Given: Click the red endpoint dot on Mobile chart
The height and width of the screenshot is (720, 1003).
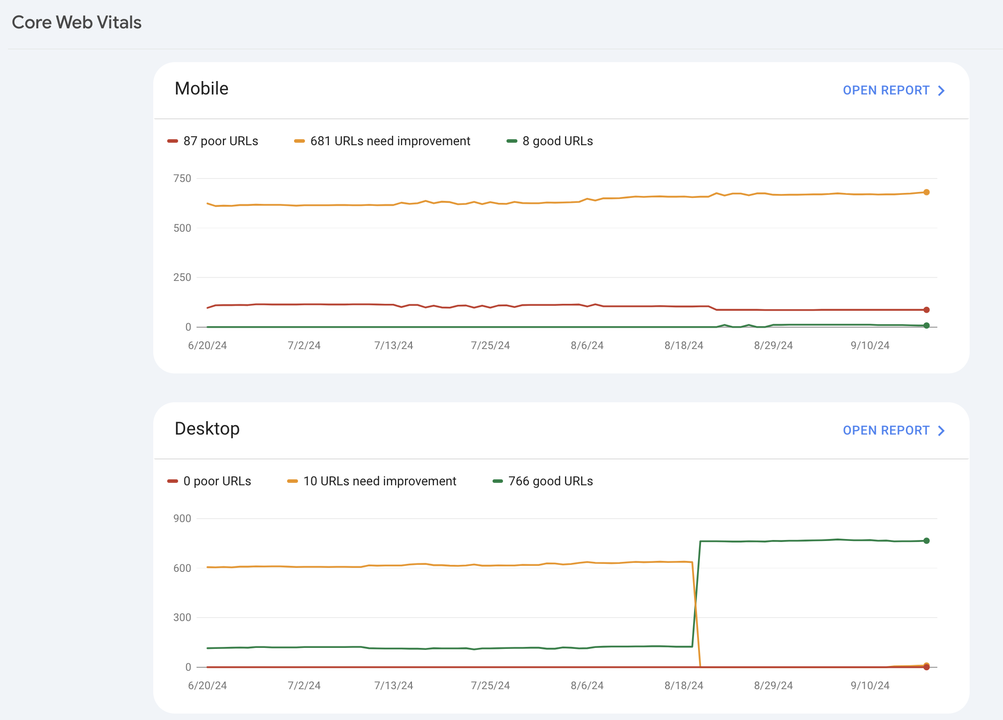Looking at the screenshot, I should pyautogui.click(x=926, y=309).
